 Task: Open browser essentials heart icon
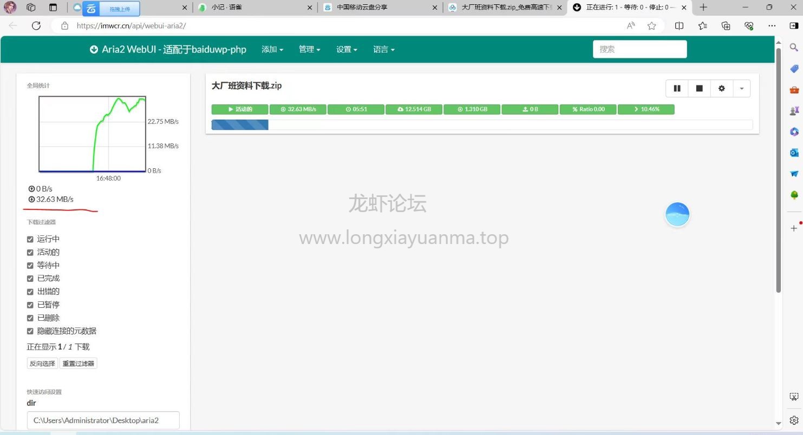[x=749, y=25]
